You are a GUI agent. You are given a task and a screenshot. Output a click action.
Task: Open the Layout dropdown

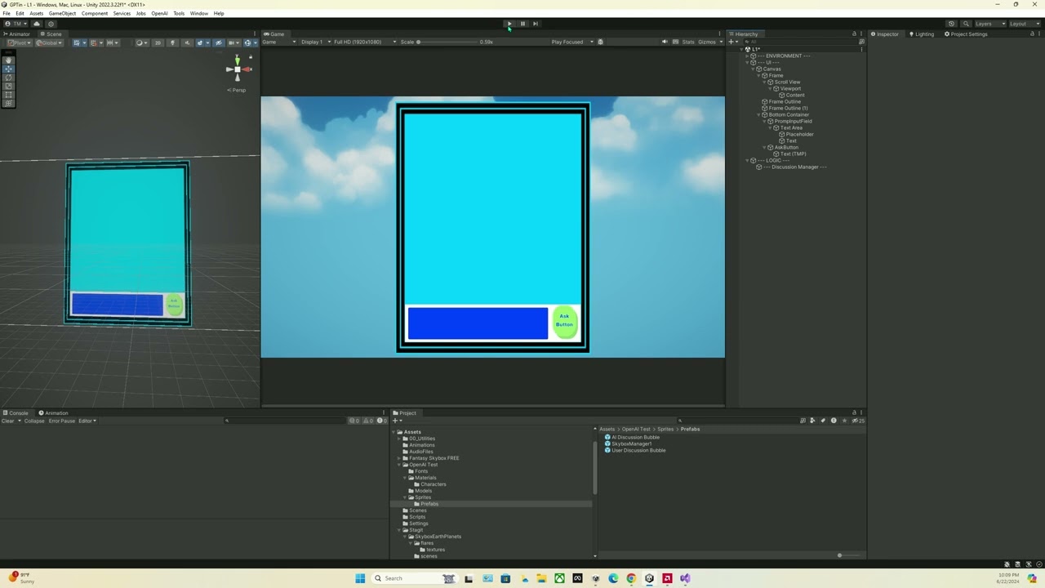pos(1024,24)
